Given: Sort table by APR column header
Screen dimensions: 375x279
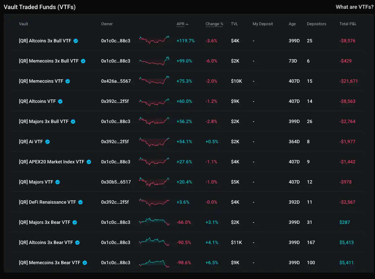Looking at the screenshot, I should 180,24.
